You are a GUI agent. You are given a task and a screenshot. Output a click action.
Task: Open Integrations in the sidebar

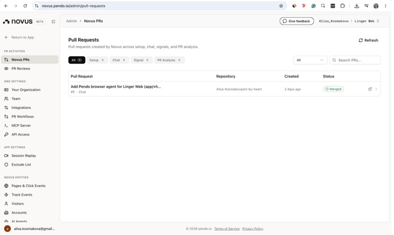tap(30, 108)
